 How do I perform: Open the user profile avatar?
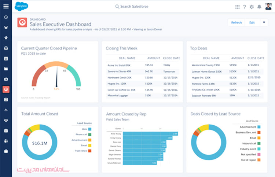tap(268, 7)
